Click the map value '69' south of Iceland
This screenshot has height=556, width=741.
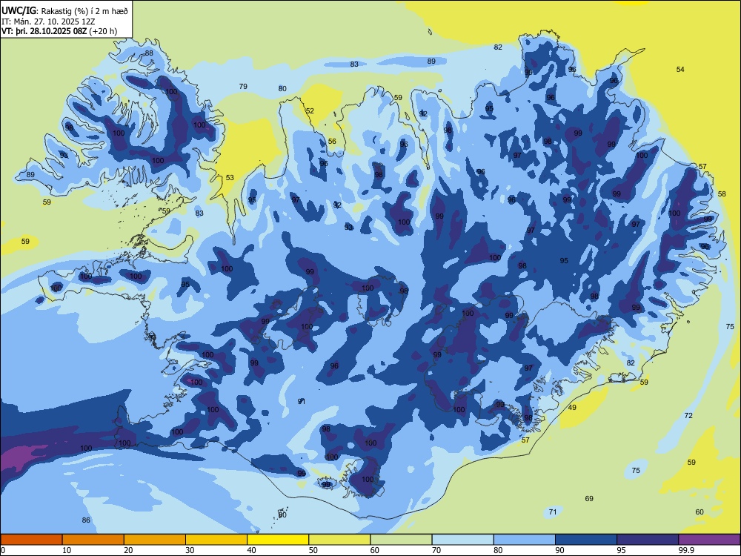pyautogui.click(x=589, y=498)
